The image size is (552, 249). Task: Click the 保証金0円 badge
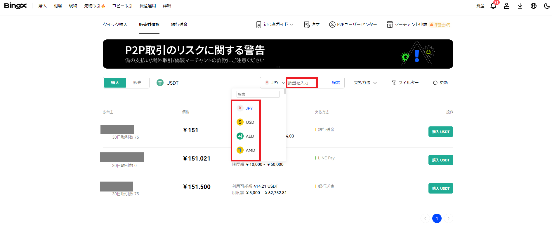[x=440, y=25]
